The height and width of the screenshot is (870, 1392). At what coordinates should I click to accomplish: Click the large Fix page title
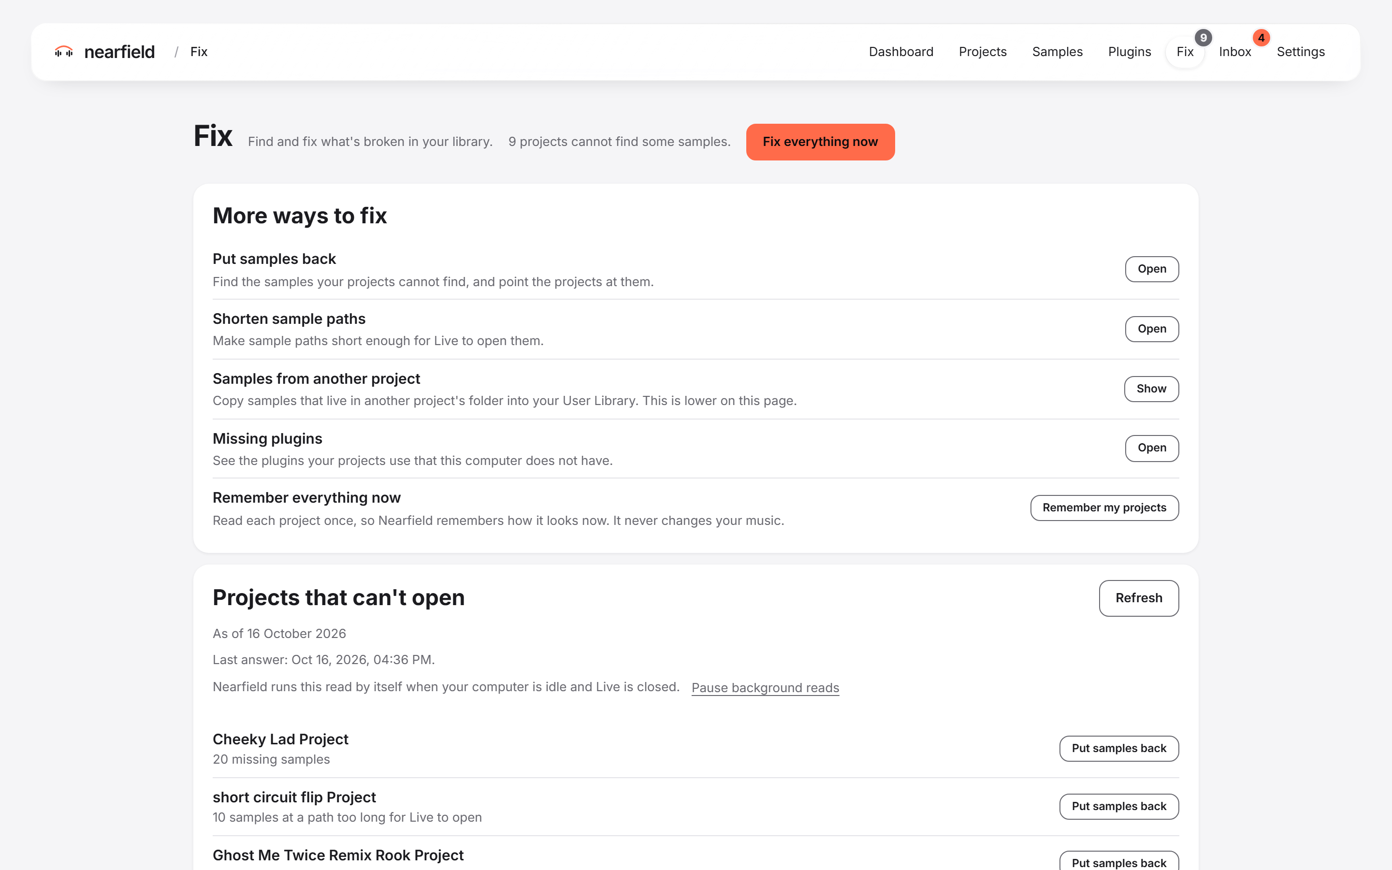point(213,136)
